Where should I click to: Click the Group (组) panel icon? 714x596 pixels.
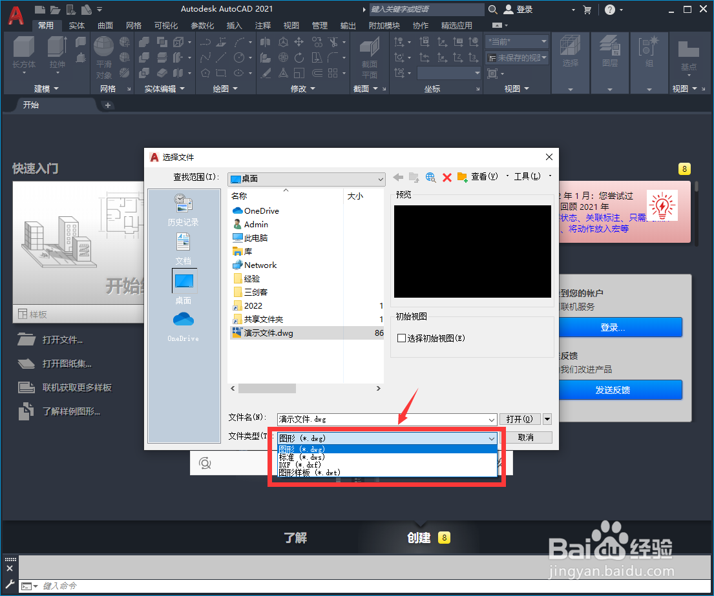click(x=649, y=46)
